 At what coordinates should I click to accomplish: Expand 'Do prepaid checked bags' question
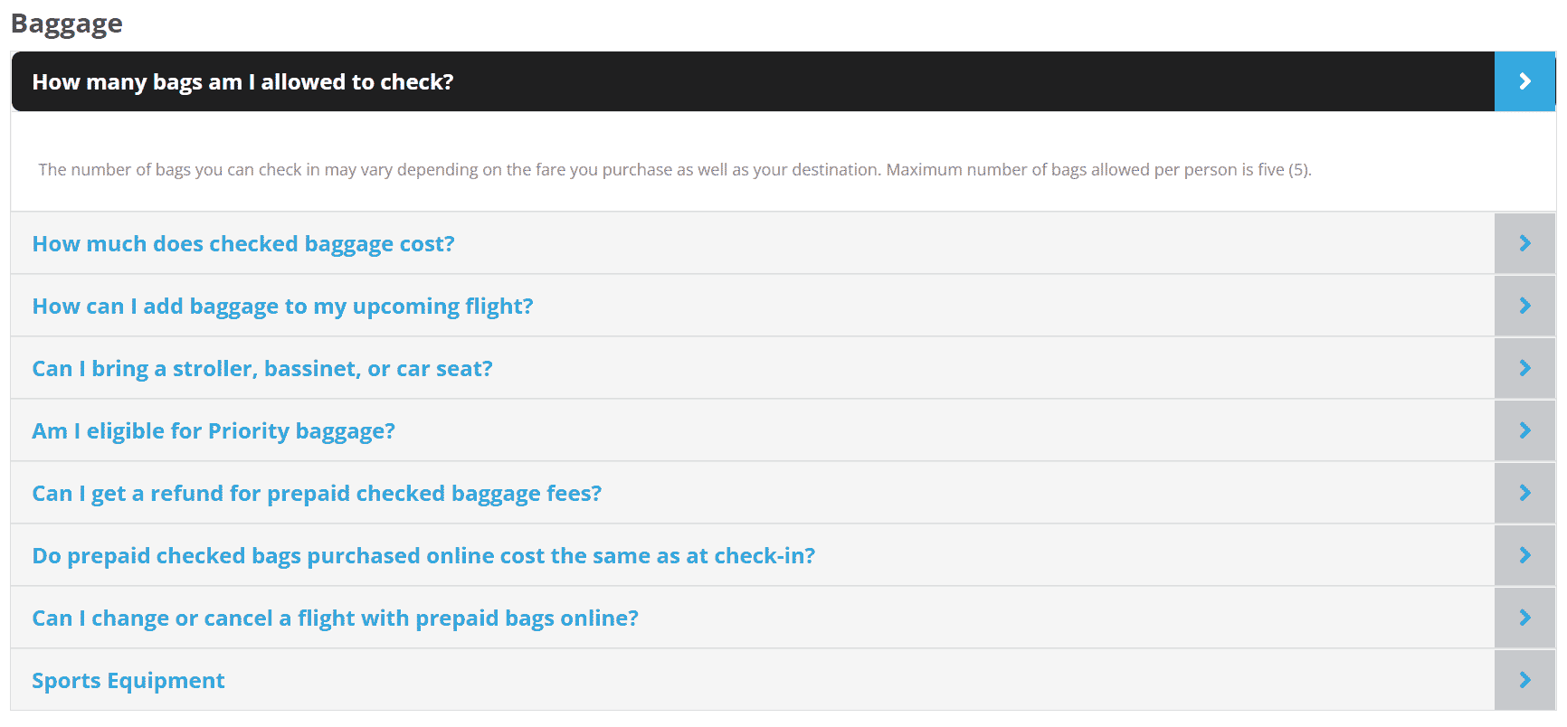(x=423, y=556)
